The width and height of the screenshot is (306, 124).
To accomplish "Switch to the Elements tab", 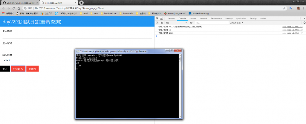I will (x=171, y=18).
